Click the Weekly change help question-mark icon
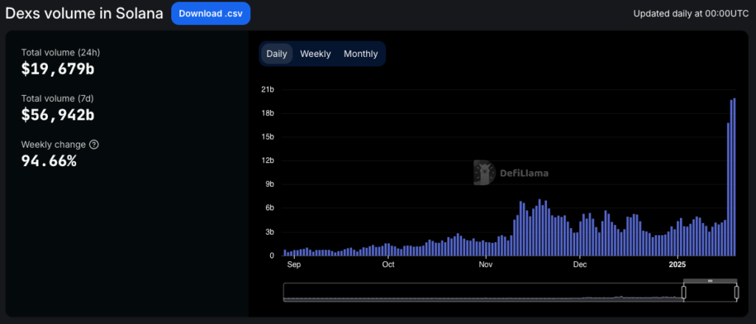This screenshot has height=324, width=756. click(x=94, y=145)
